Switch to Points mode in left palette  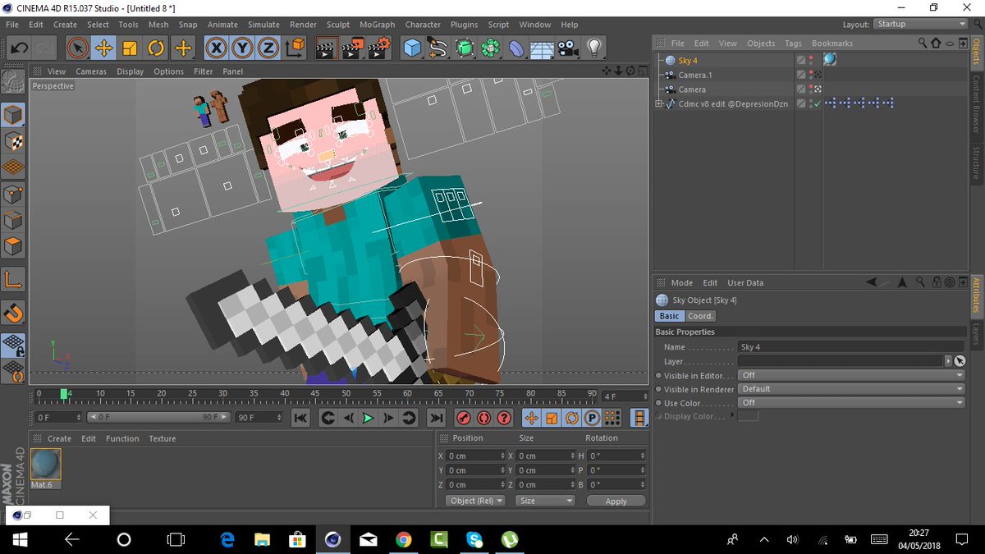[x=13, y=194]
